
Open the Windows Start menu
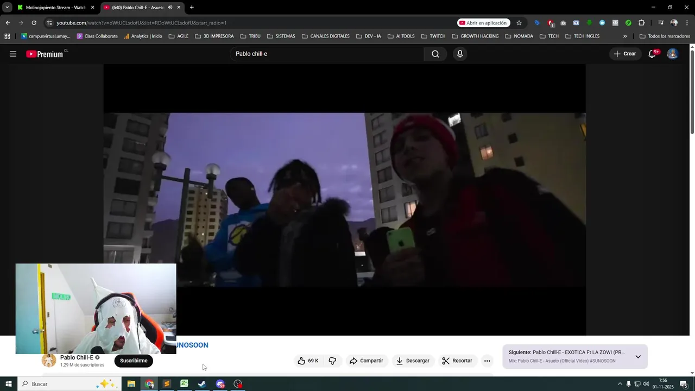8,384
